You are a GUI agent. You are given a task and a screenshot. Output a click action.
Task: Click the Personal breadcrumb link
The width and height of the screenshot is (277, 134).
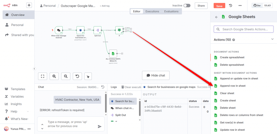[x=48, y=6]
